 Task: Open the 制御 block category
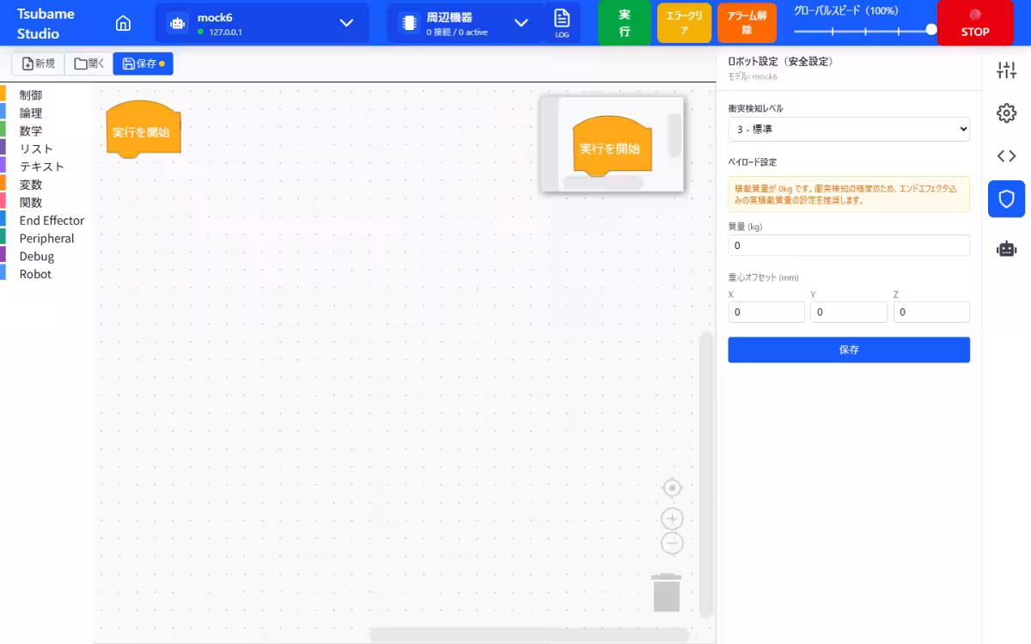coord(31,94)
